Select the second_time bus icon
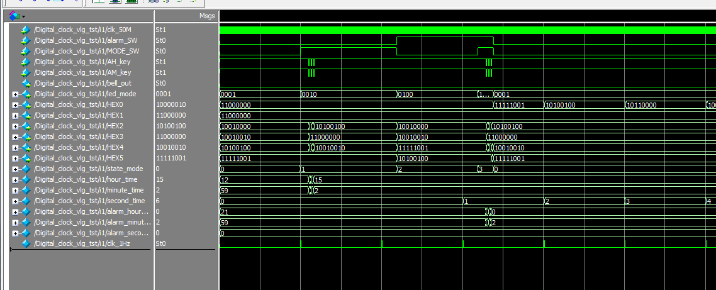Screen dimensions: 716x290 pos(26,201)
